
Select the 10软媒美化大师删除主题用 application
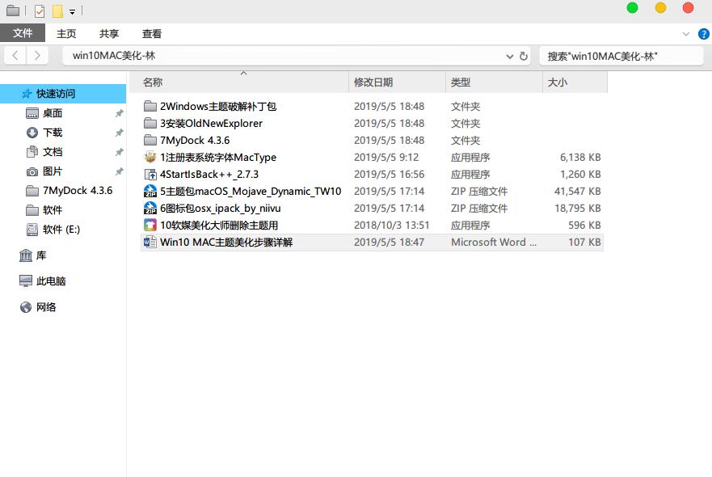tap(372, 226)
